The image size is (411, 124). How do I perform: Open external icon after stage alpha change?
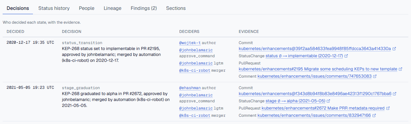click(x=328, y=101)
